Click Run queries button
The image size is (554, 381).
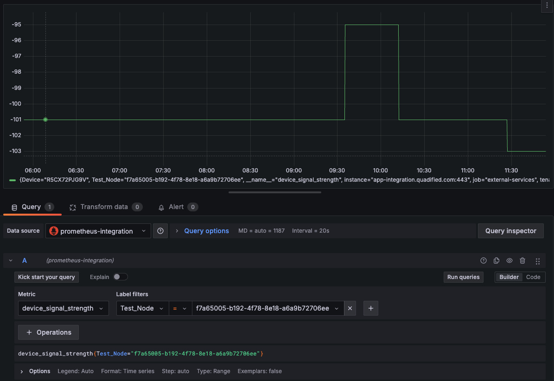pos(463,277)
